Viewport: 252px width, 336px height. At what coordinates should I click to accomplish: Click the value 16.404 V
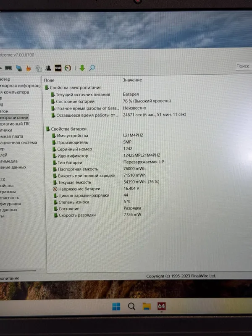131,189
